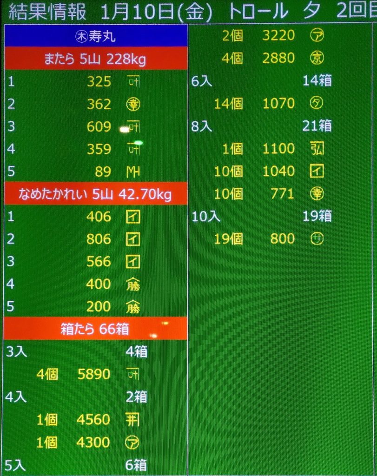
Task: Select the boxed イ mark beside price 806
Action: [133, 239]
